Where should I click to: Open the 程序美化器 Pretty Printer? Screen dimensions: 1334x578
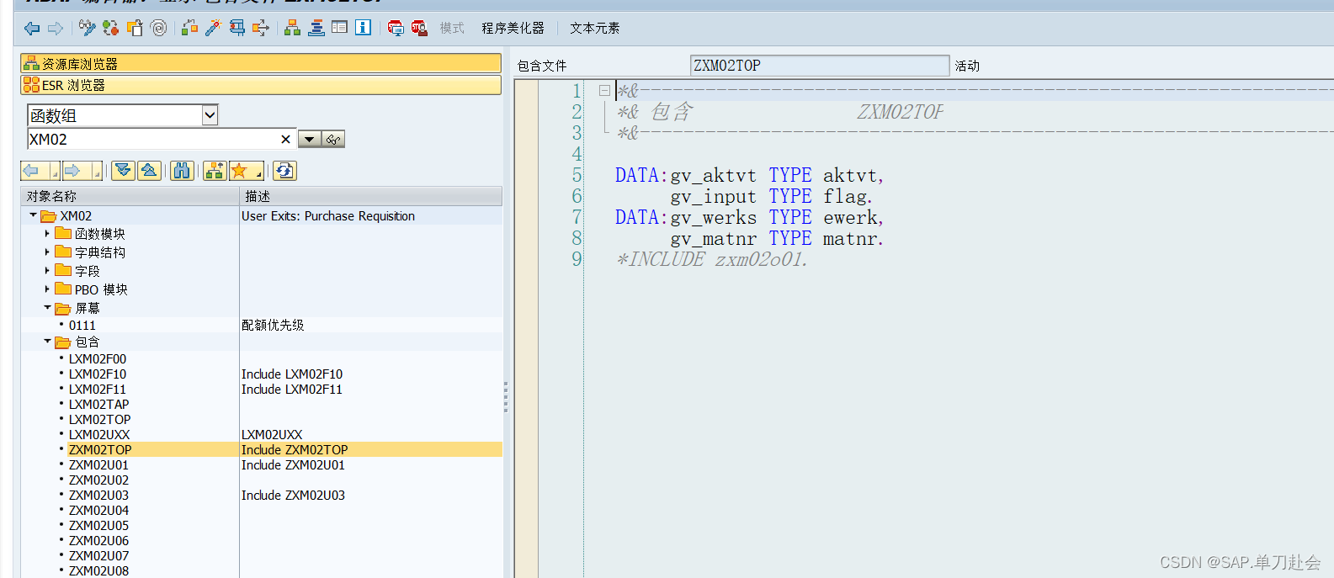(x=513, y=29)
